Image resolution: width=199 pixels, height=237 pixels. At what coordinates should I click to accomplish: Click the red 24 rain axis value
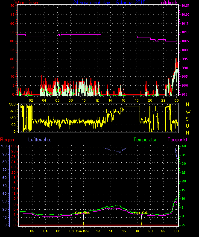14,162
